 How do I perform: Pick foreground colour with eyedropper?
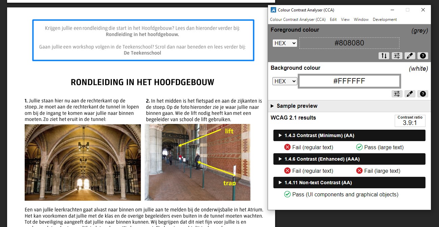[x=410, y=56]
